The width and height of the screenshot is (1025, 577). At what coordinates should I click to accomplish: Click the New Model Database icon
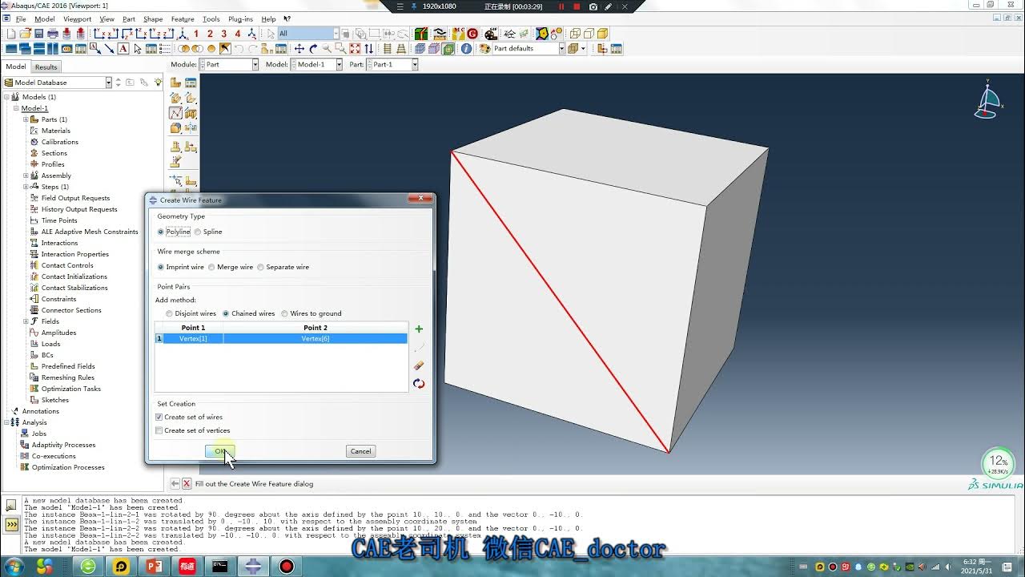pyautogui.click(x=11, y=34)
